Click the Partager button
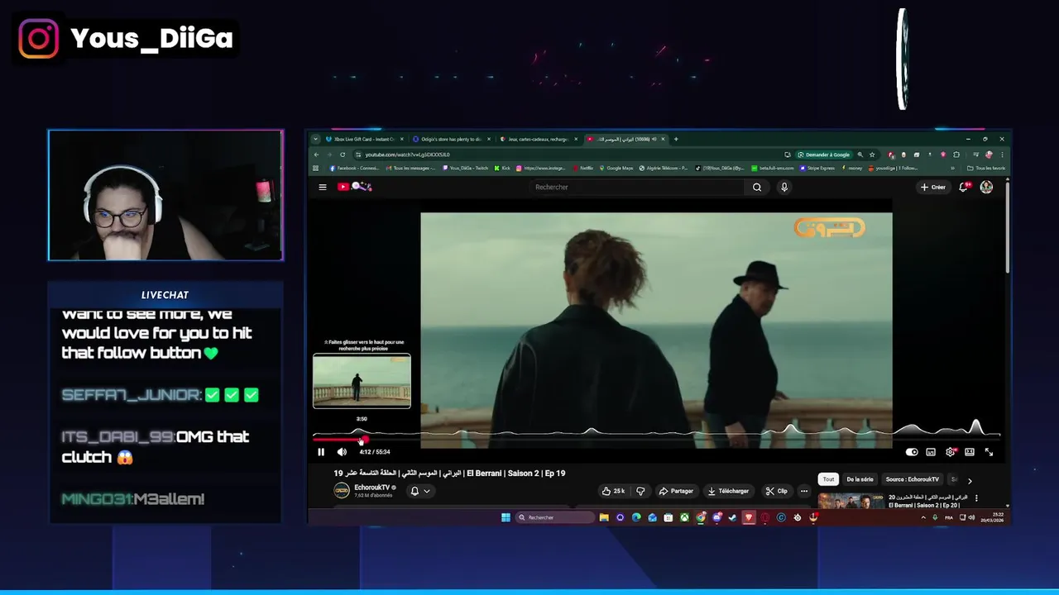 tap(676, 491)
